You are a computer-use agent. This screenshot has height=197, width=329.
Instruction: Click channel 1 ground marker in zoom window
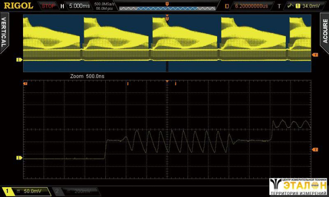point(19,158)
